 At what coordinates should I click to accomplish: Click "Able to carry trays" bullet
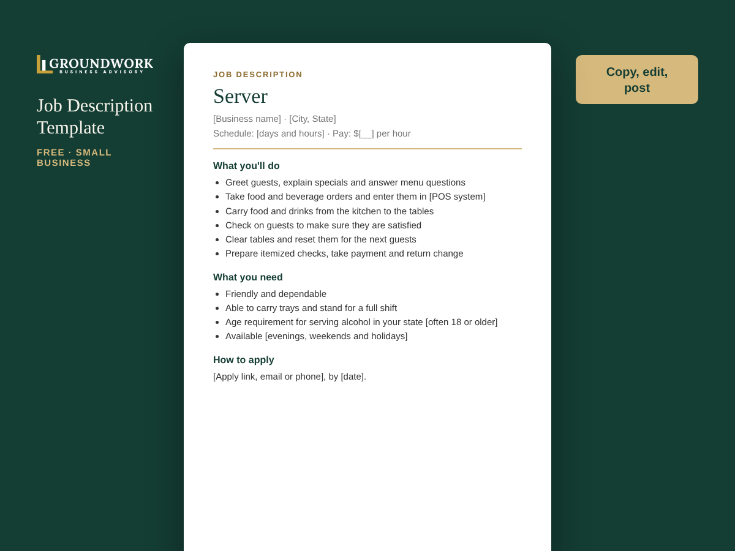311,308
